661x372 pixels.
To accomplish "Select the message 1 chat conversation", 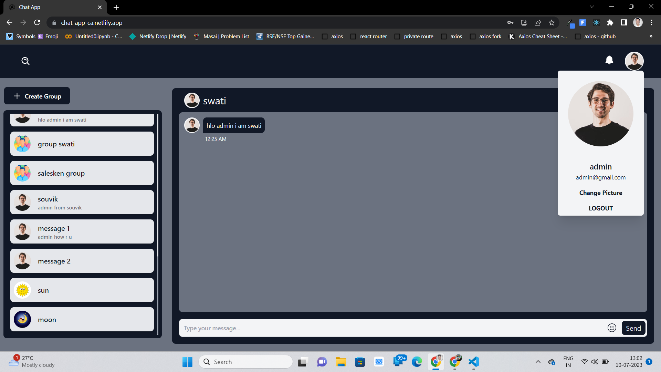I will tap(82, 232).
